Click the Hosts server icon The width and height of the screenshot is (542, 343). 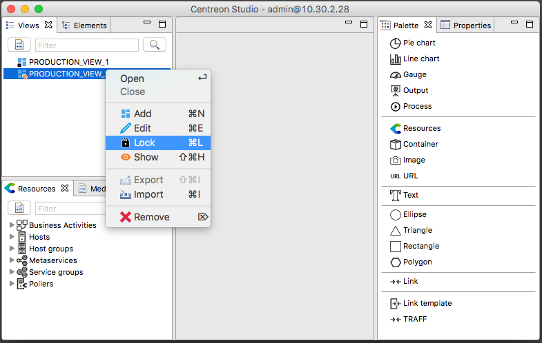[22, 237]
